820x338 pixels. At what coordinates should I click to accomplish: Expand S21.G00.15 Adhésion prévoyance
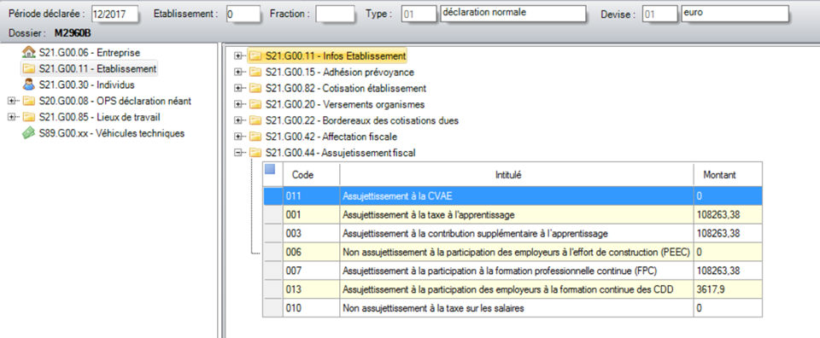238,72
